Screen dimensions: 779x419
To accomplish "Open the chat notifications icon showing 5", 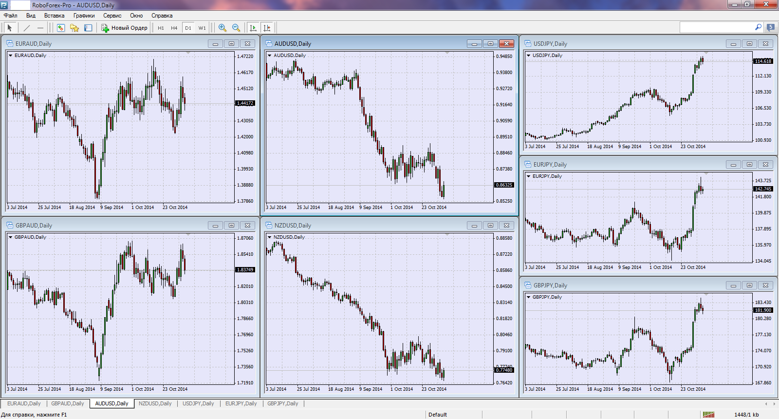I will click(771, 27).
